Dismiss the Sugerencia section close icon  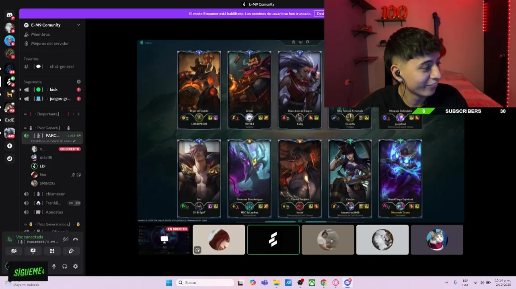pyautogui.click(x=78, y=81)
